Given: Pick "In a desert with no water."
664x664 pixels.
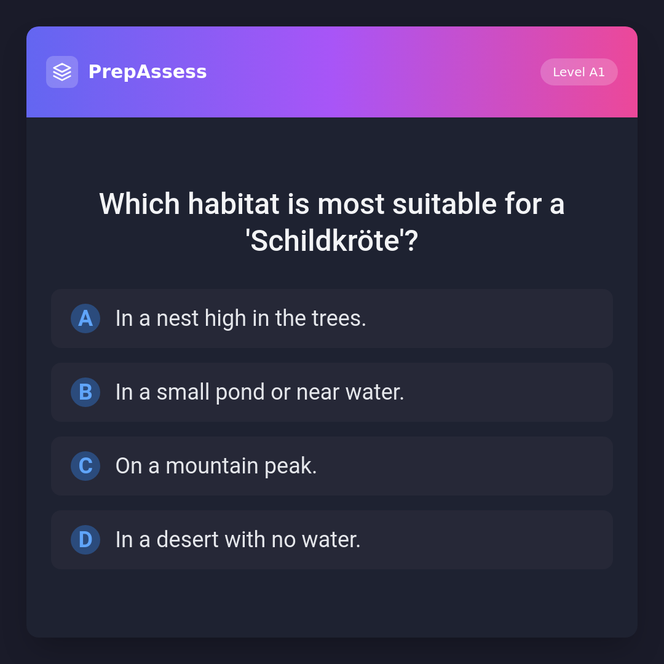Looking at the screenshot, I should coord(332,540).
